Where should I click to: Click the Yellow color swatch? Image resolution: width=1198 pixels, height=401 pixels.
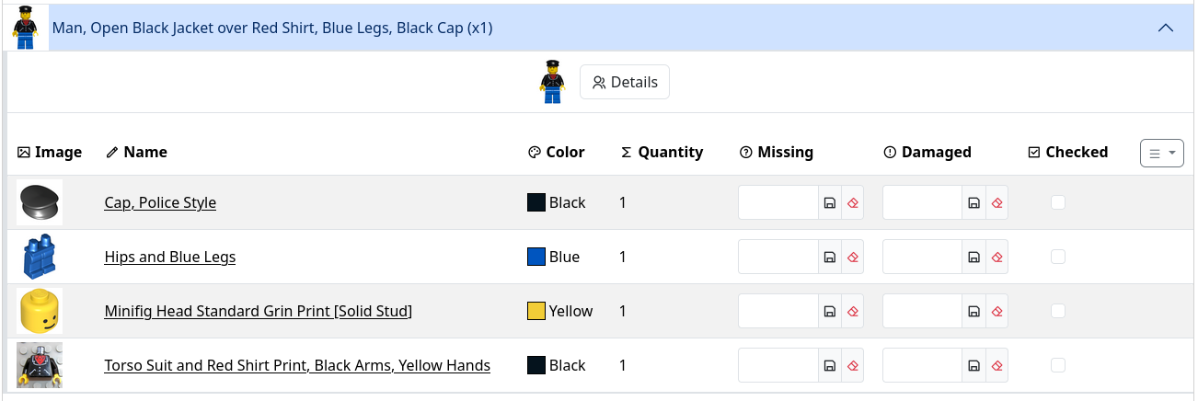coord(536,311)
